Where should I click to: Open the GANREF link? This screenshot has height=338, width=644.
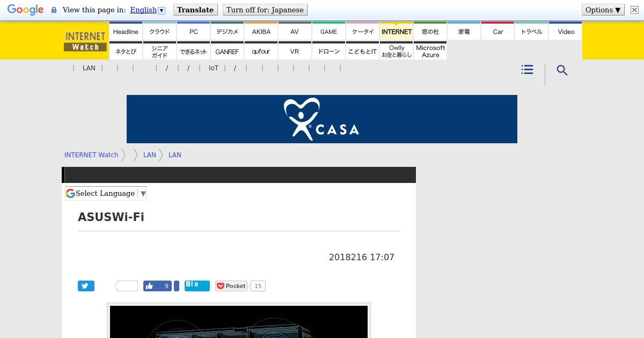pyautogui.click(x=227, y=52)
